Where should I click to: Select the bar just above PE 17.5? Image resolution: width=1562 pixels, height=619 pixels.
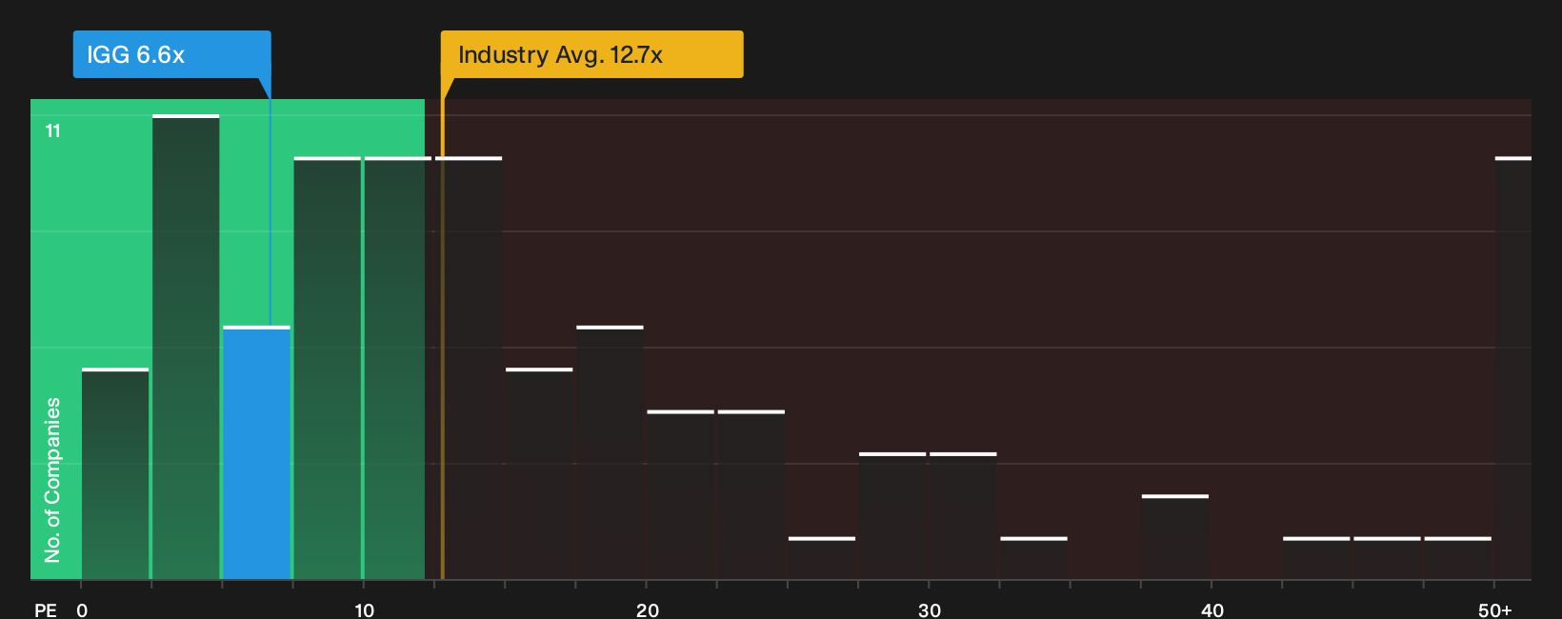610,452
